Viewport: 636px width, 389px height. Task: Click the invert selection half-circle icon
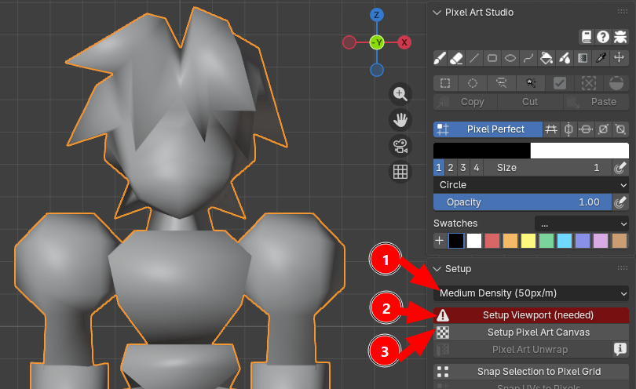[x=616, y=83]
